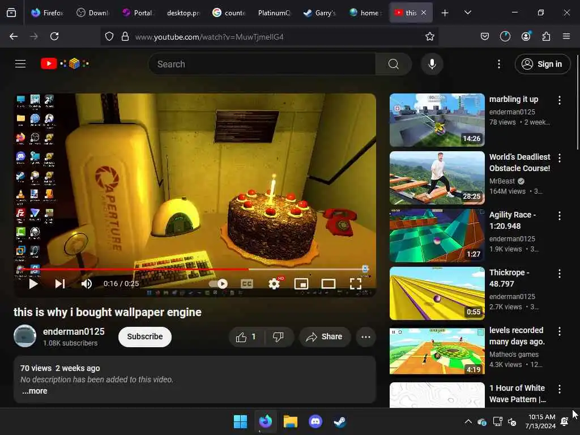Image resolution: width=580 pixels, height=435 pixels.
Task: Focus the YouTube search field
Action: 262,64
